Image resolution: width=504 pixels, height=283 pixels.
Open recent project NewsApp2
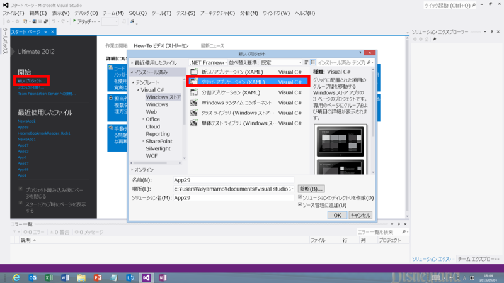(26, 121)
